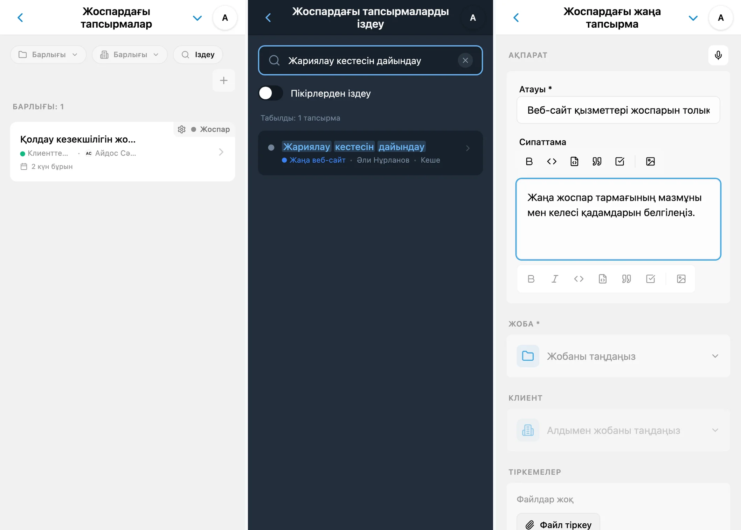Insert a checklist from the lower formatting toolbar
Image resolution: width=741 pixels, height=530 pixels.
point(651,279)
